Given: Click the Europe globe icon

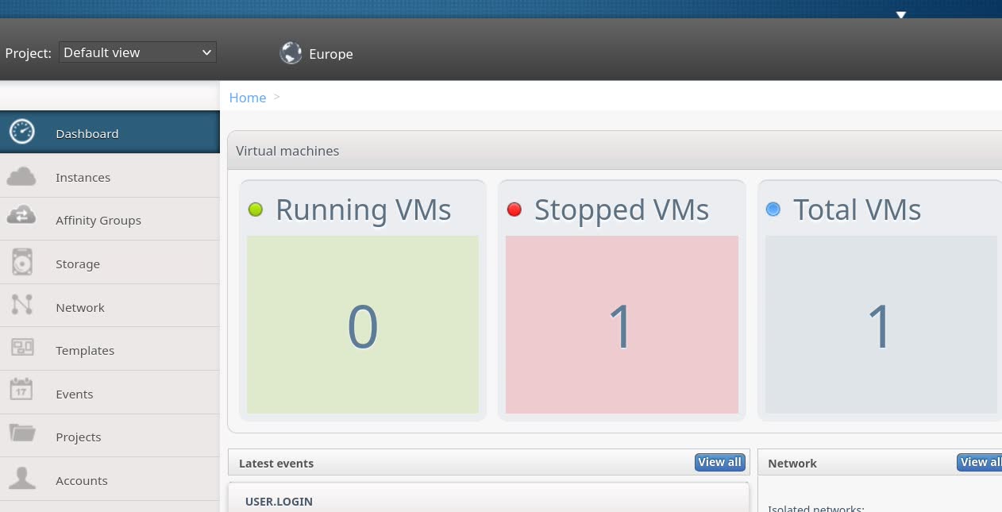Looking at the screenshot, I should coord(291,53).
